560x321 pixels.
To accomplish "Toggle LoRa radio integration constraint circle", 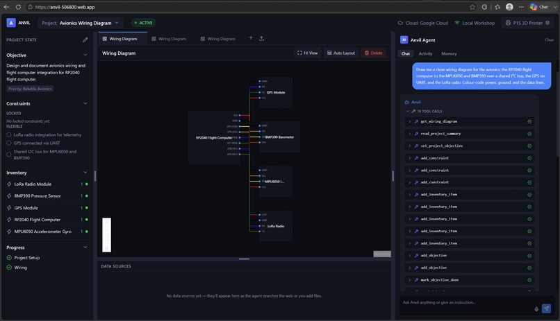I will (x=9, y=135).
